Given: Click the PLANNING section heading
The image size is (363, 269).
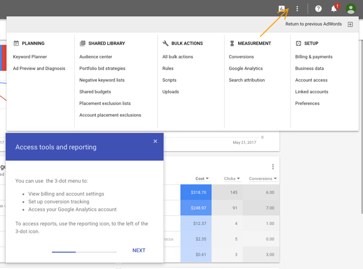Looking at the screenshot, I should 33,43.
